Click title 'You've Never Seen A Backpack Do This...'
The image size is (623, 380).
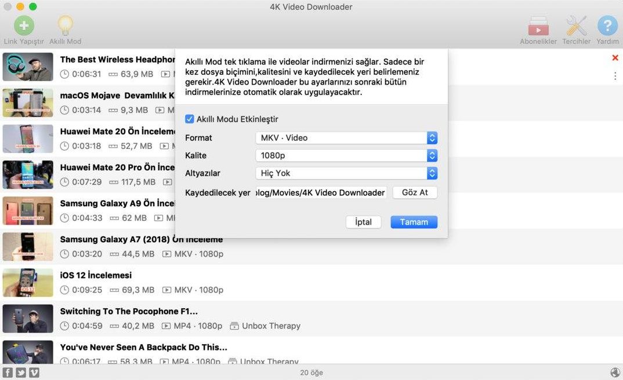coord(143,348)
